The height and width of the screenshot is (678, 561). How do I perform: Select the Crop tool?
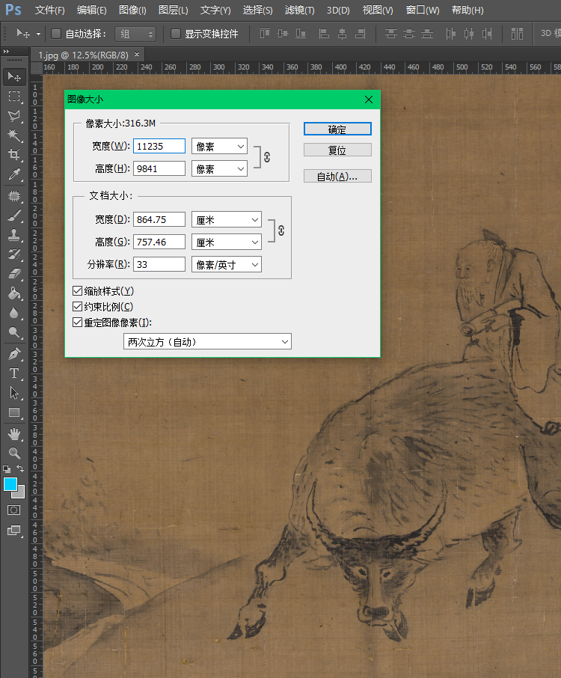point(14,155)
